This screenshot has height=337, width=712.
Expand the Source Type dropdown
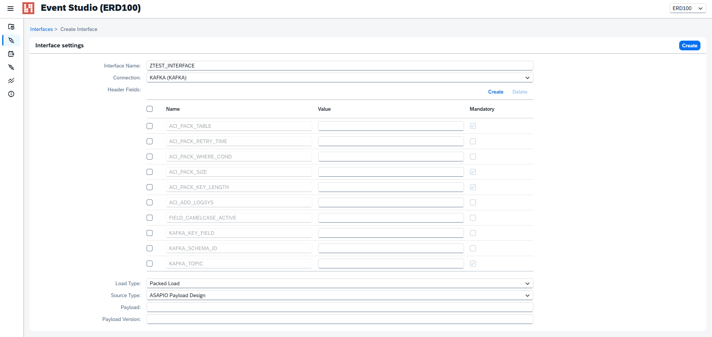pos(340,295)
